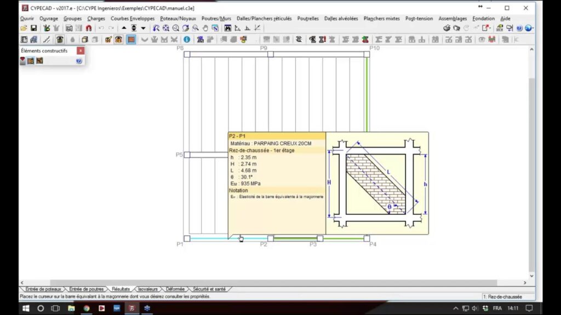Image resolution: width=561 pixels, height=315 pixels.
Task: Click the printer icon in toolbar
Action: pos(446,28)
